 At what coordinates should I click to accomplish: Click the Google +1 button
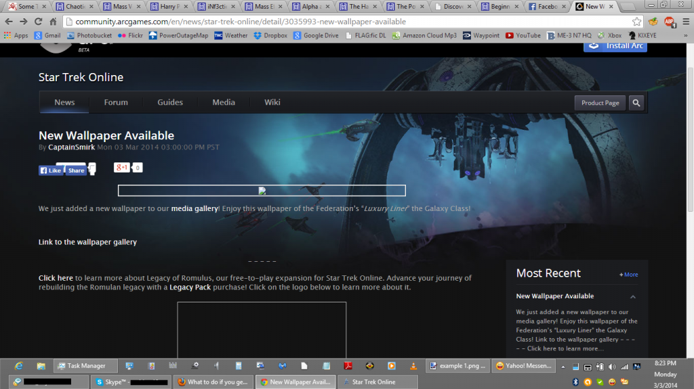tap(122, 168)
